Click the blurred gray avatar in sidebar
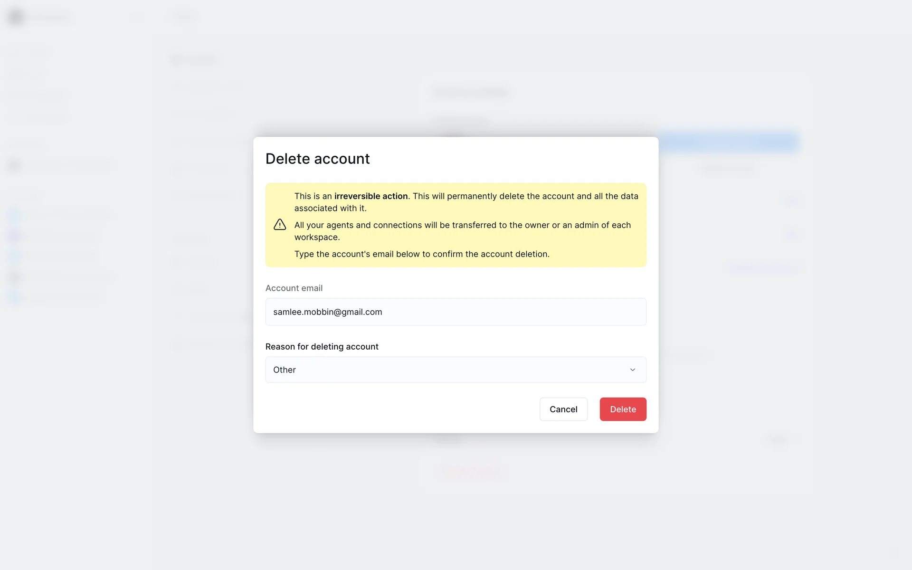This screenshot has height=570, width=912. pyautogui.click(x=14, y=166)
